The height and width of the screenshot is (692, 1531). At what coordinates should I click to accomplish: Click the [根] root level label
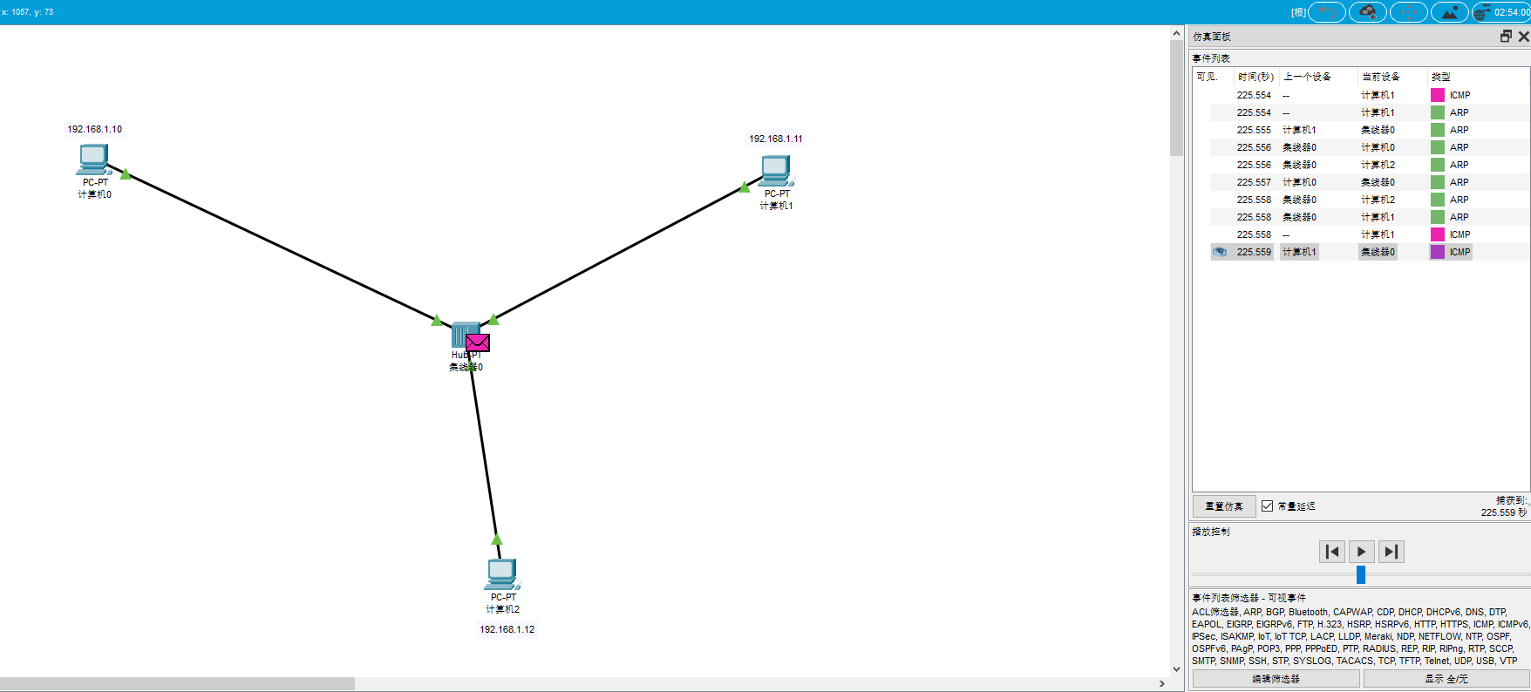(x=1298, y=12)
